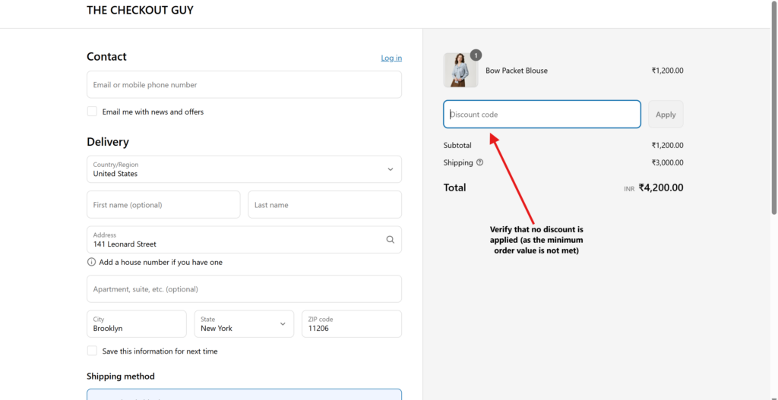Open the Country/Region dropdown
Image resolution: width=778 pixels, height=400 pixels.
(244, 169)
